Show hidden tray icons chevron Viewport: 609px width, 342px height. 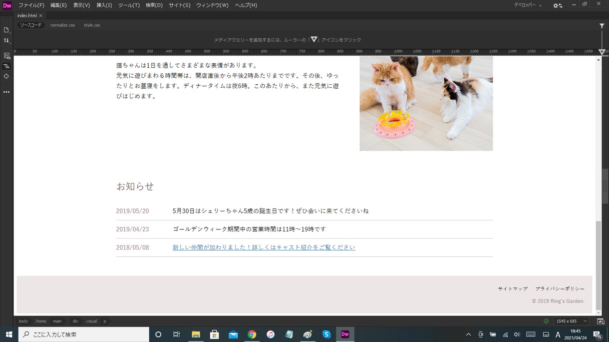click(x=468, y=335)
